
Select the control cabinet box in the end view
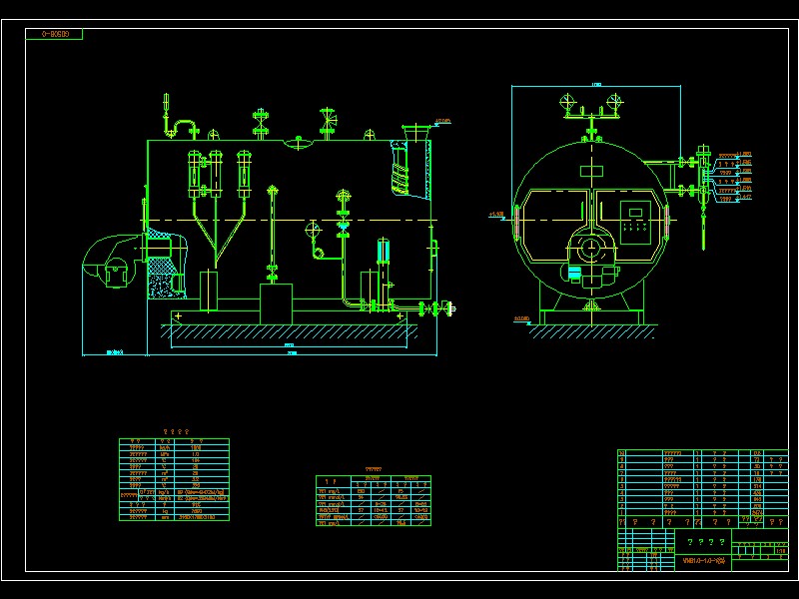pos(636,225)
